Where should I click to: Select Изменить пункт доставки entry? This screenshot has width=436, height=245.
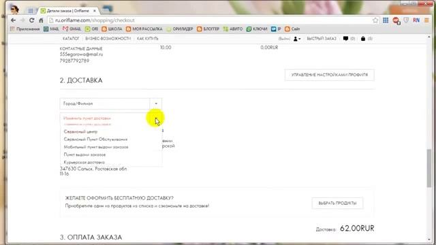pos(87,118)
